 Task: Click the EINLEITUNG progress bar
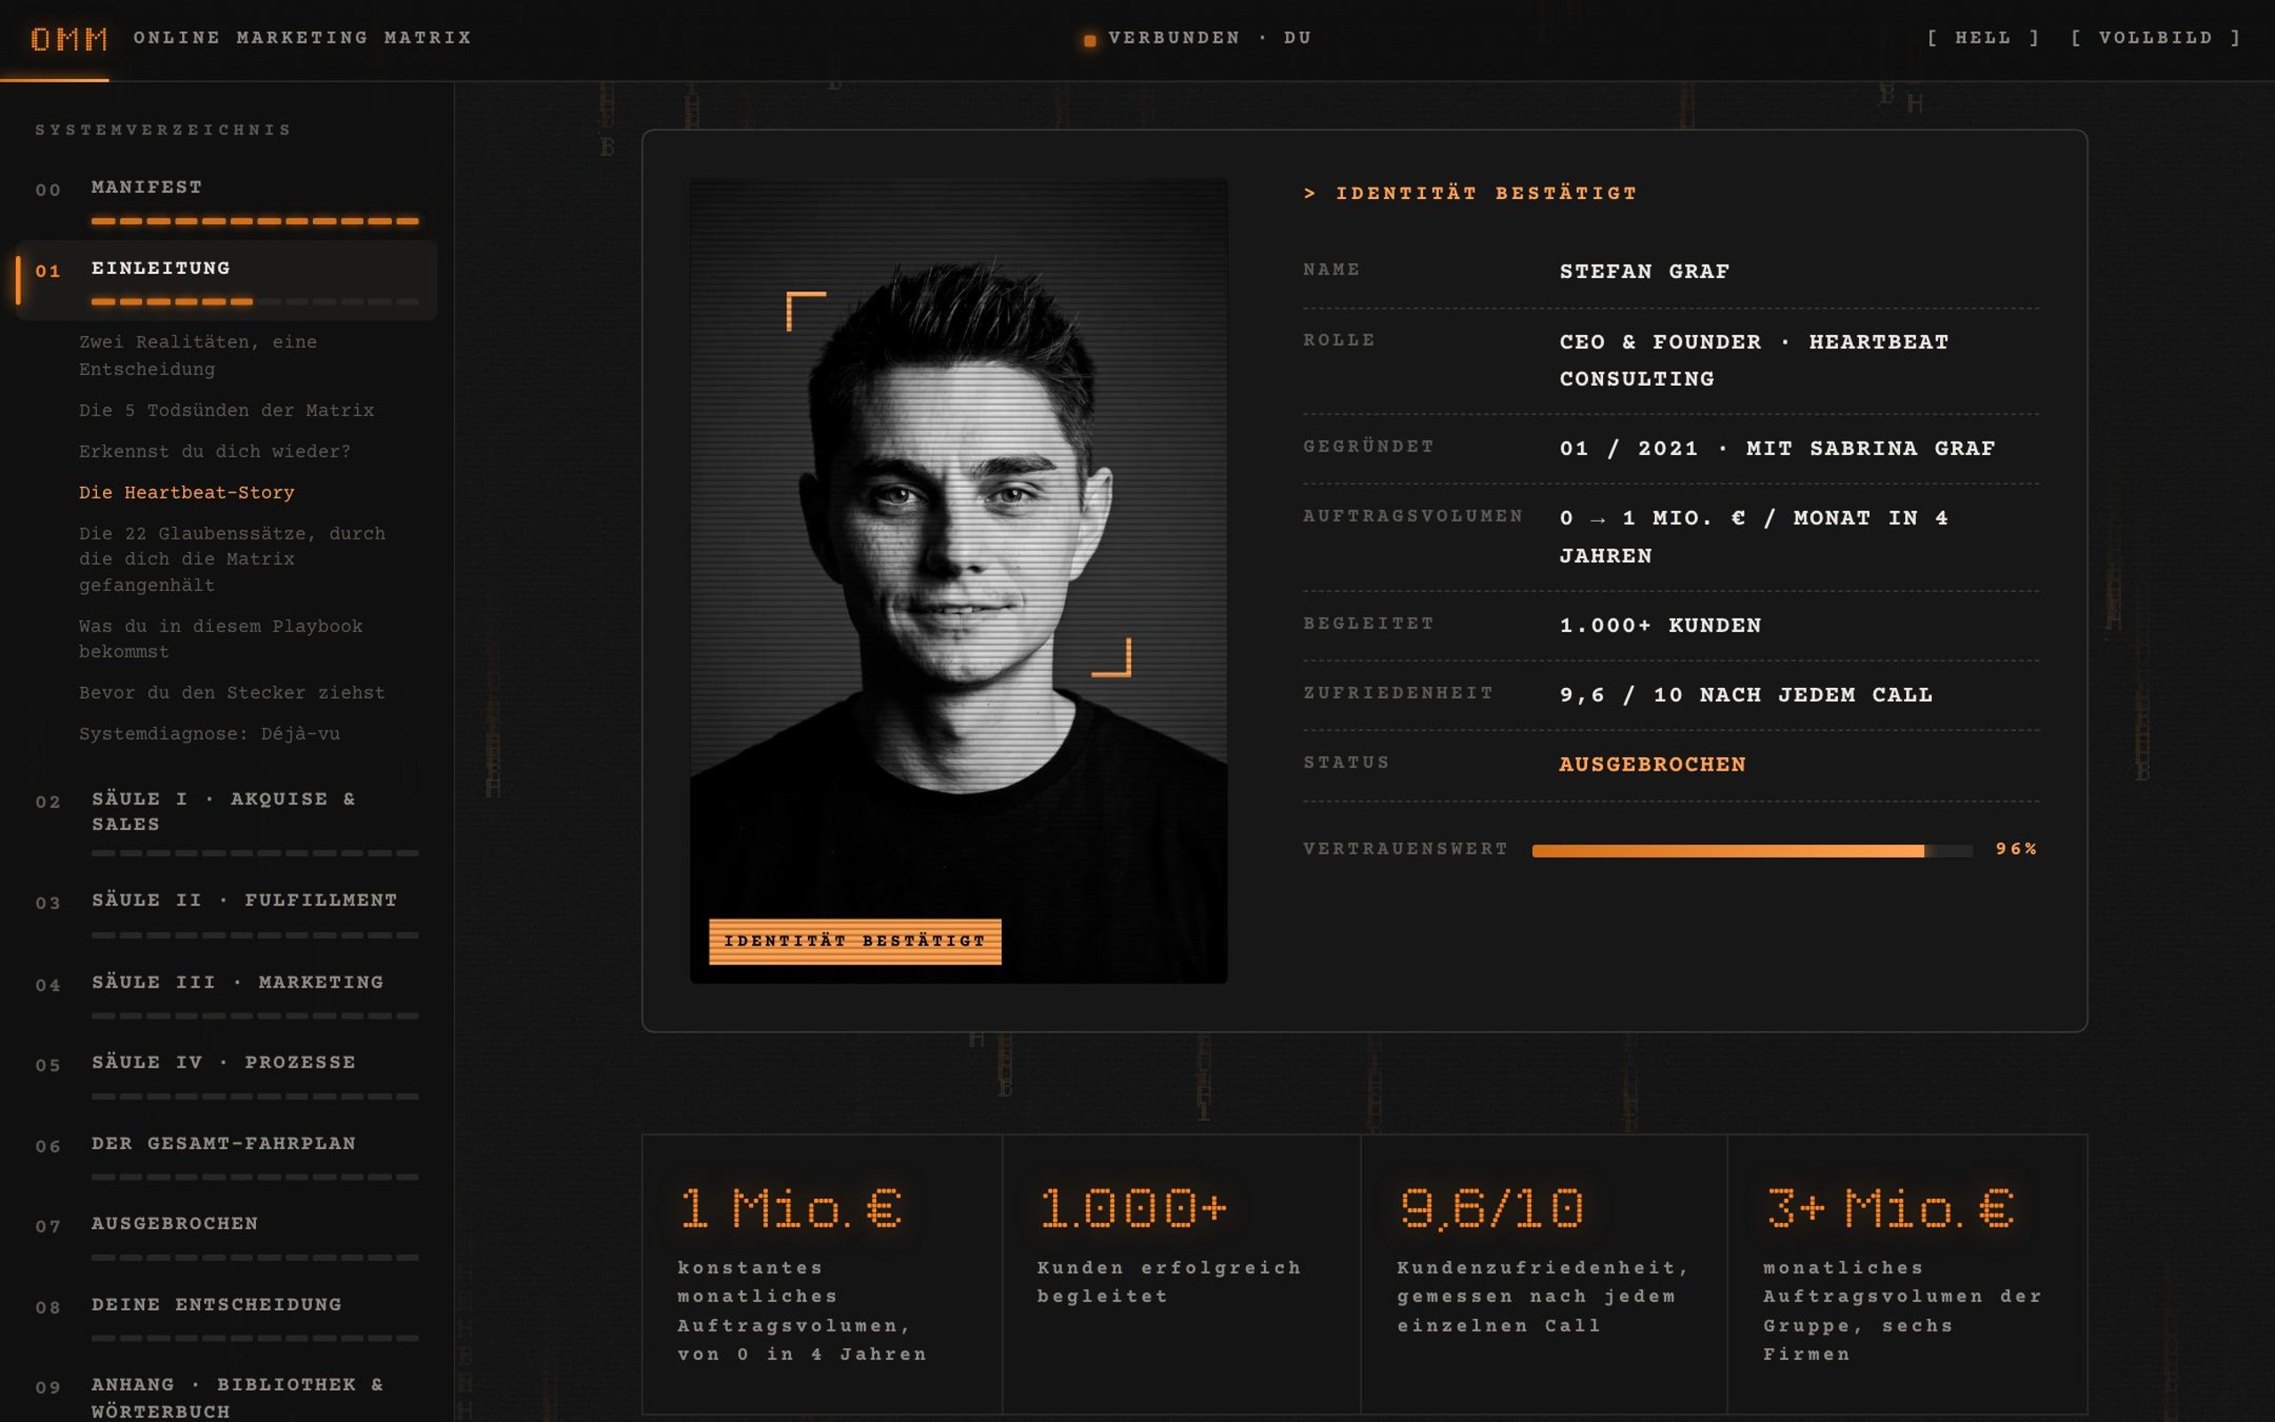[255, 302]
